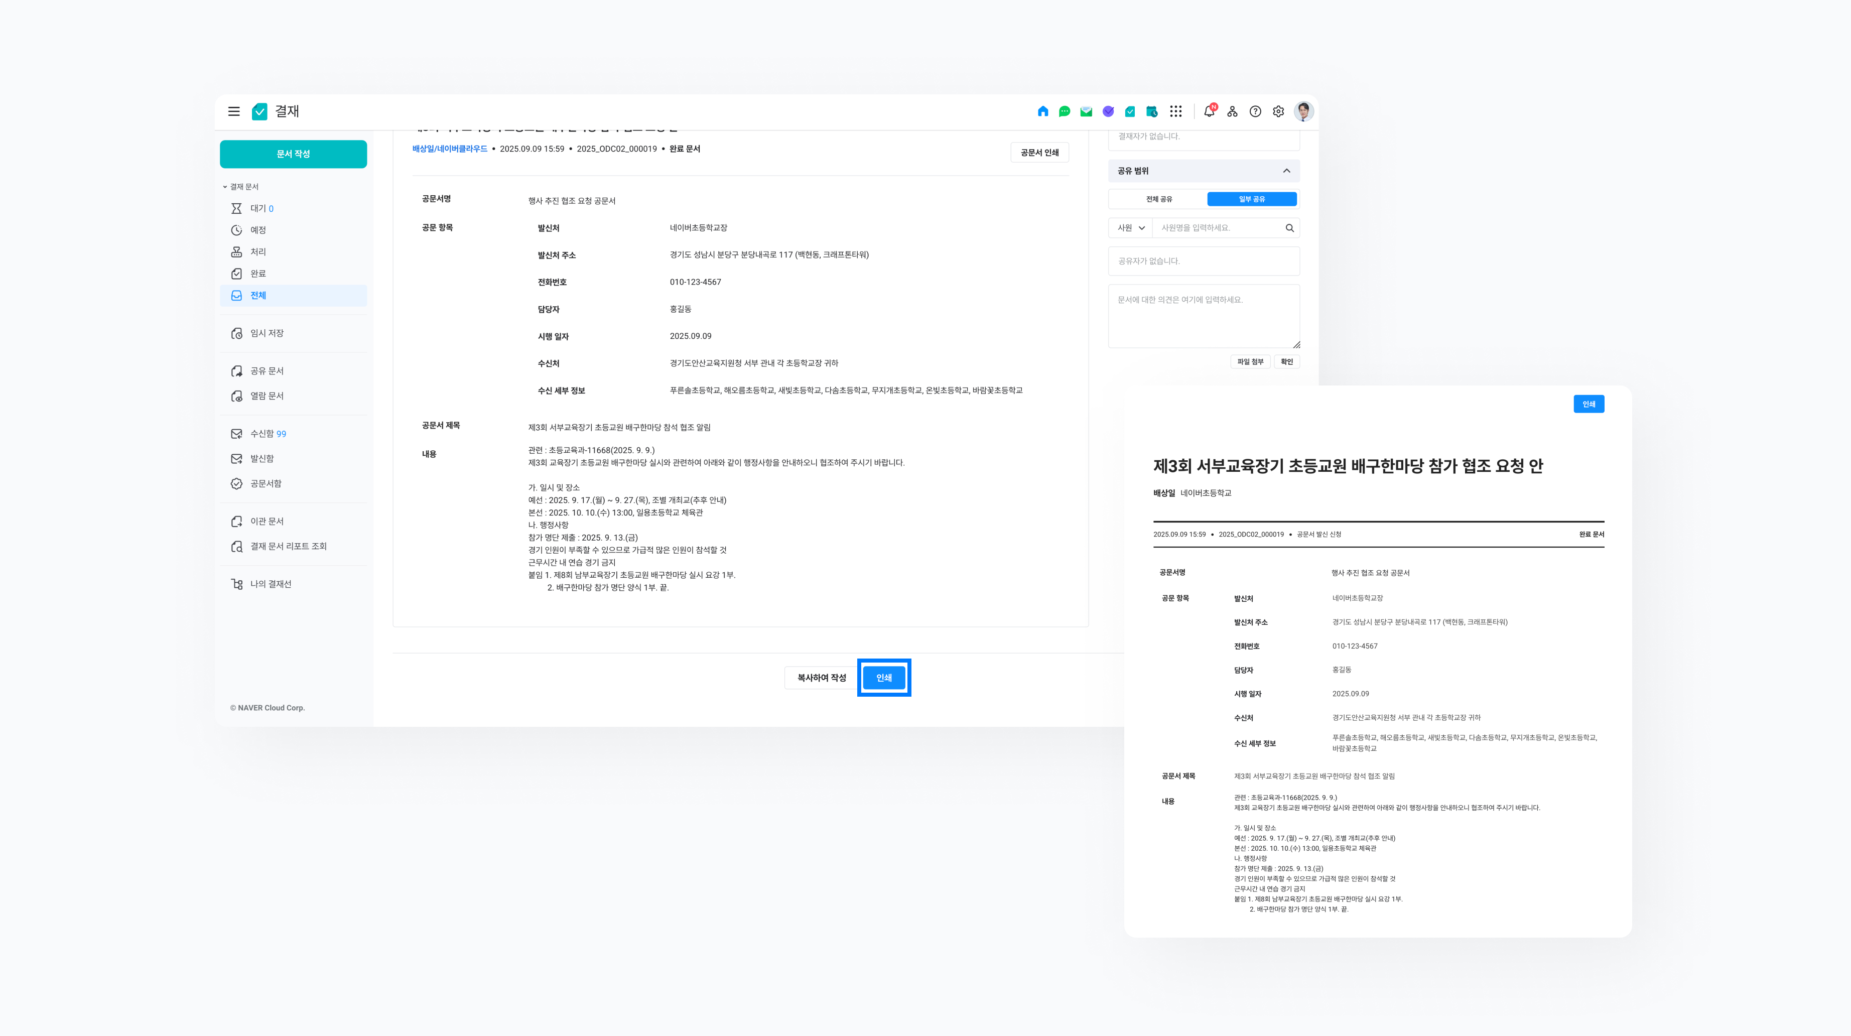Open the hamburger menu icon

tap(233, 111)
